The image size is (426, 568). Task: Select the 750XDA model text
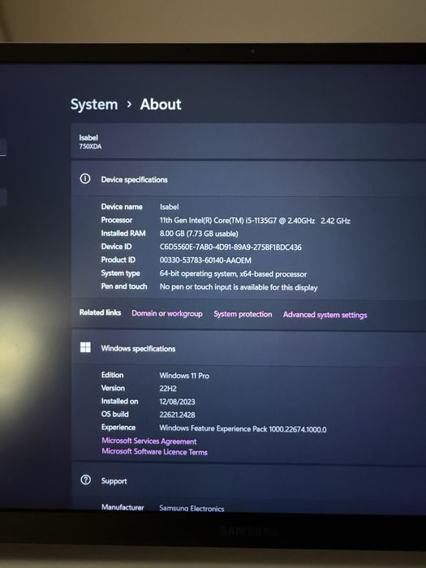[90, 146]
